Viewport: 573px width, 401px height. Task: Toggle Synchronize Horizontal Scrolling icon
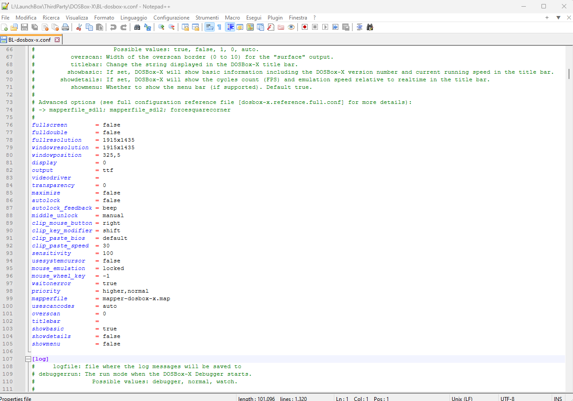(x=196, y=27)
